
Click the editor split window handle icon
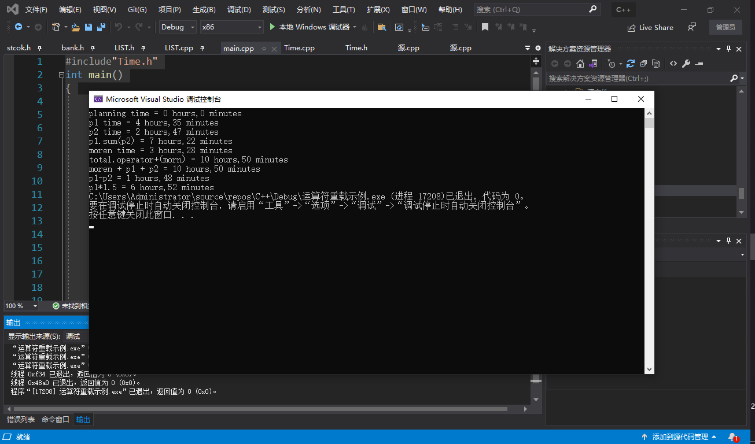tap(536, 61)
